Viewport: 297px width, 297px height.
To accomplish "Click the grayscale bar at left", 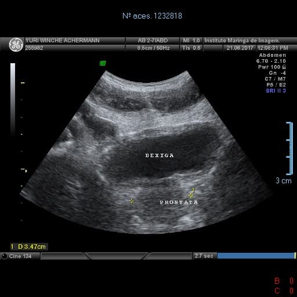I will pos(13,99).
